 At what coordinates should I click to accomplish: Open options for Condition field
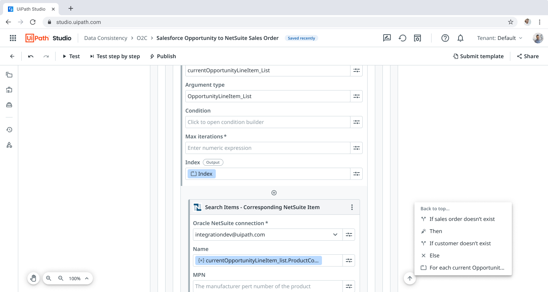click(357, 122)
